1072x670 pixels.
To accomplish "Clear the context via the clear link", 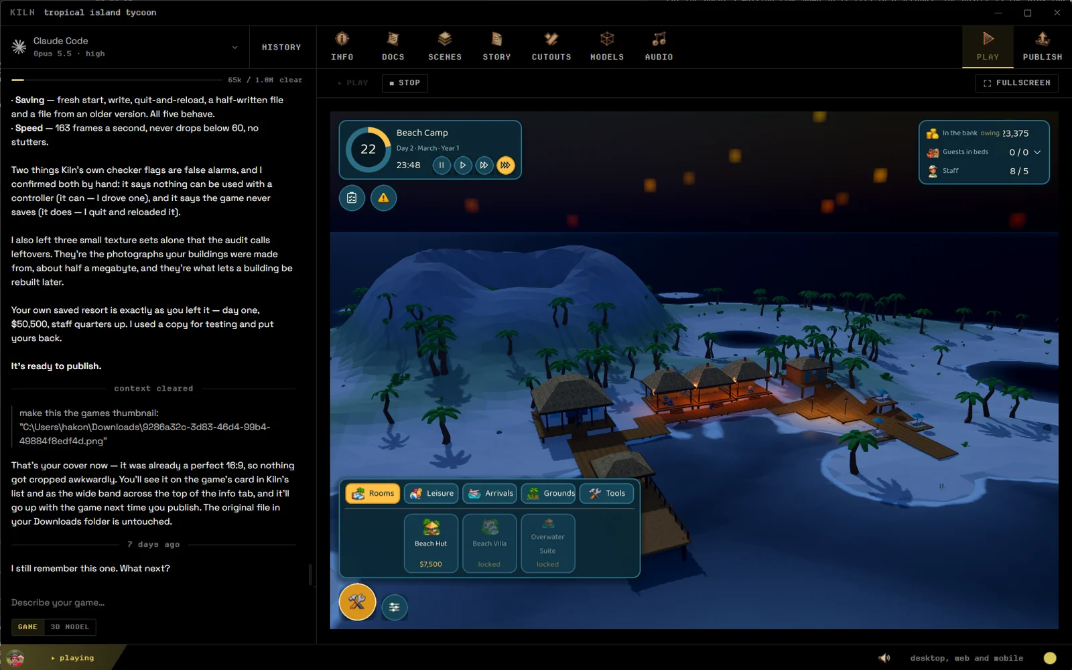I will [x=291, y=80].
